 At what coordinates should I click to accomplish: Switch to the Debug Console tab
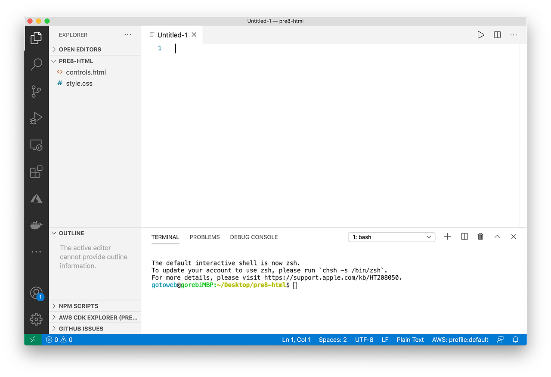[x=254, y=237]
